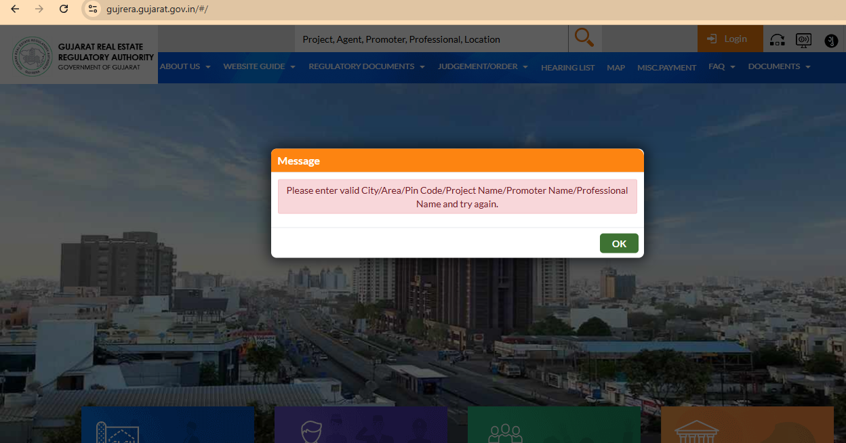Click the project/agent/promoter search field
The height and width of the screenshot is (443, 846).
coord(431,39)
